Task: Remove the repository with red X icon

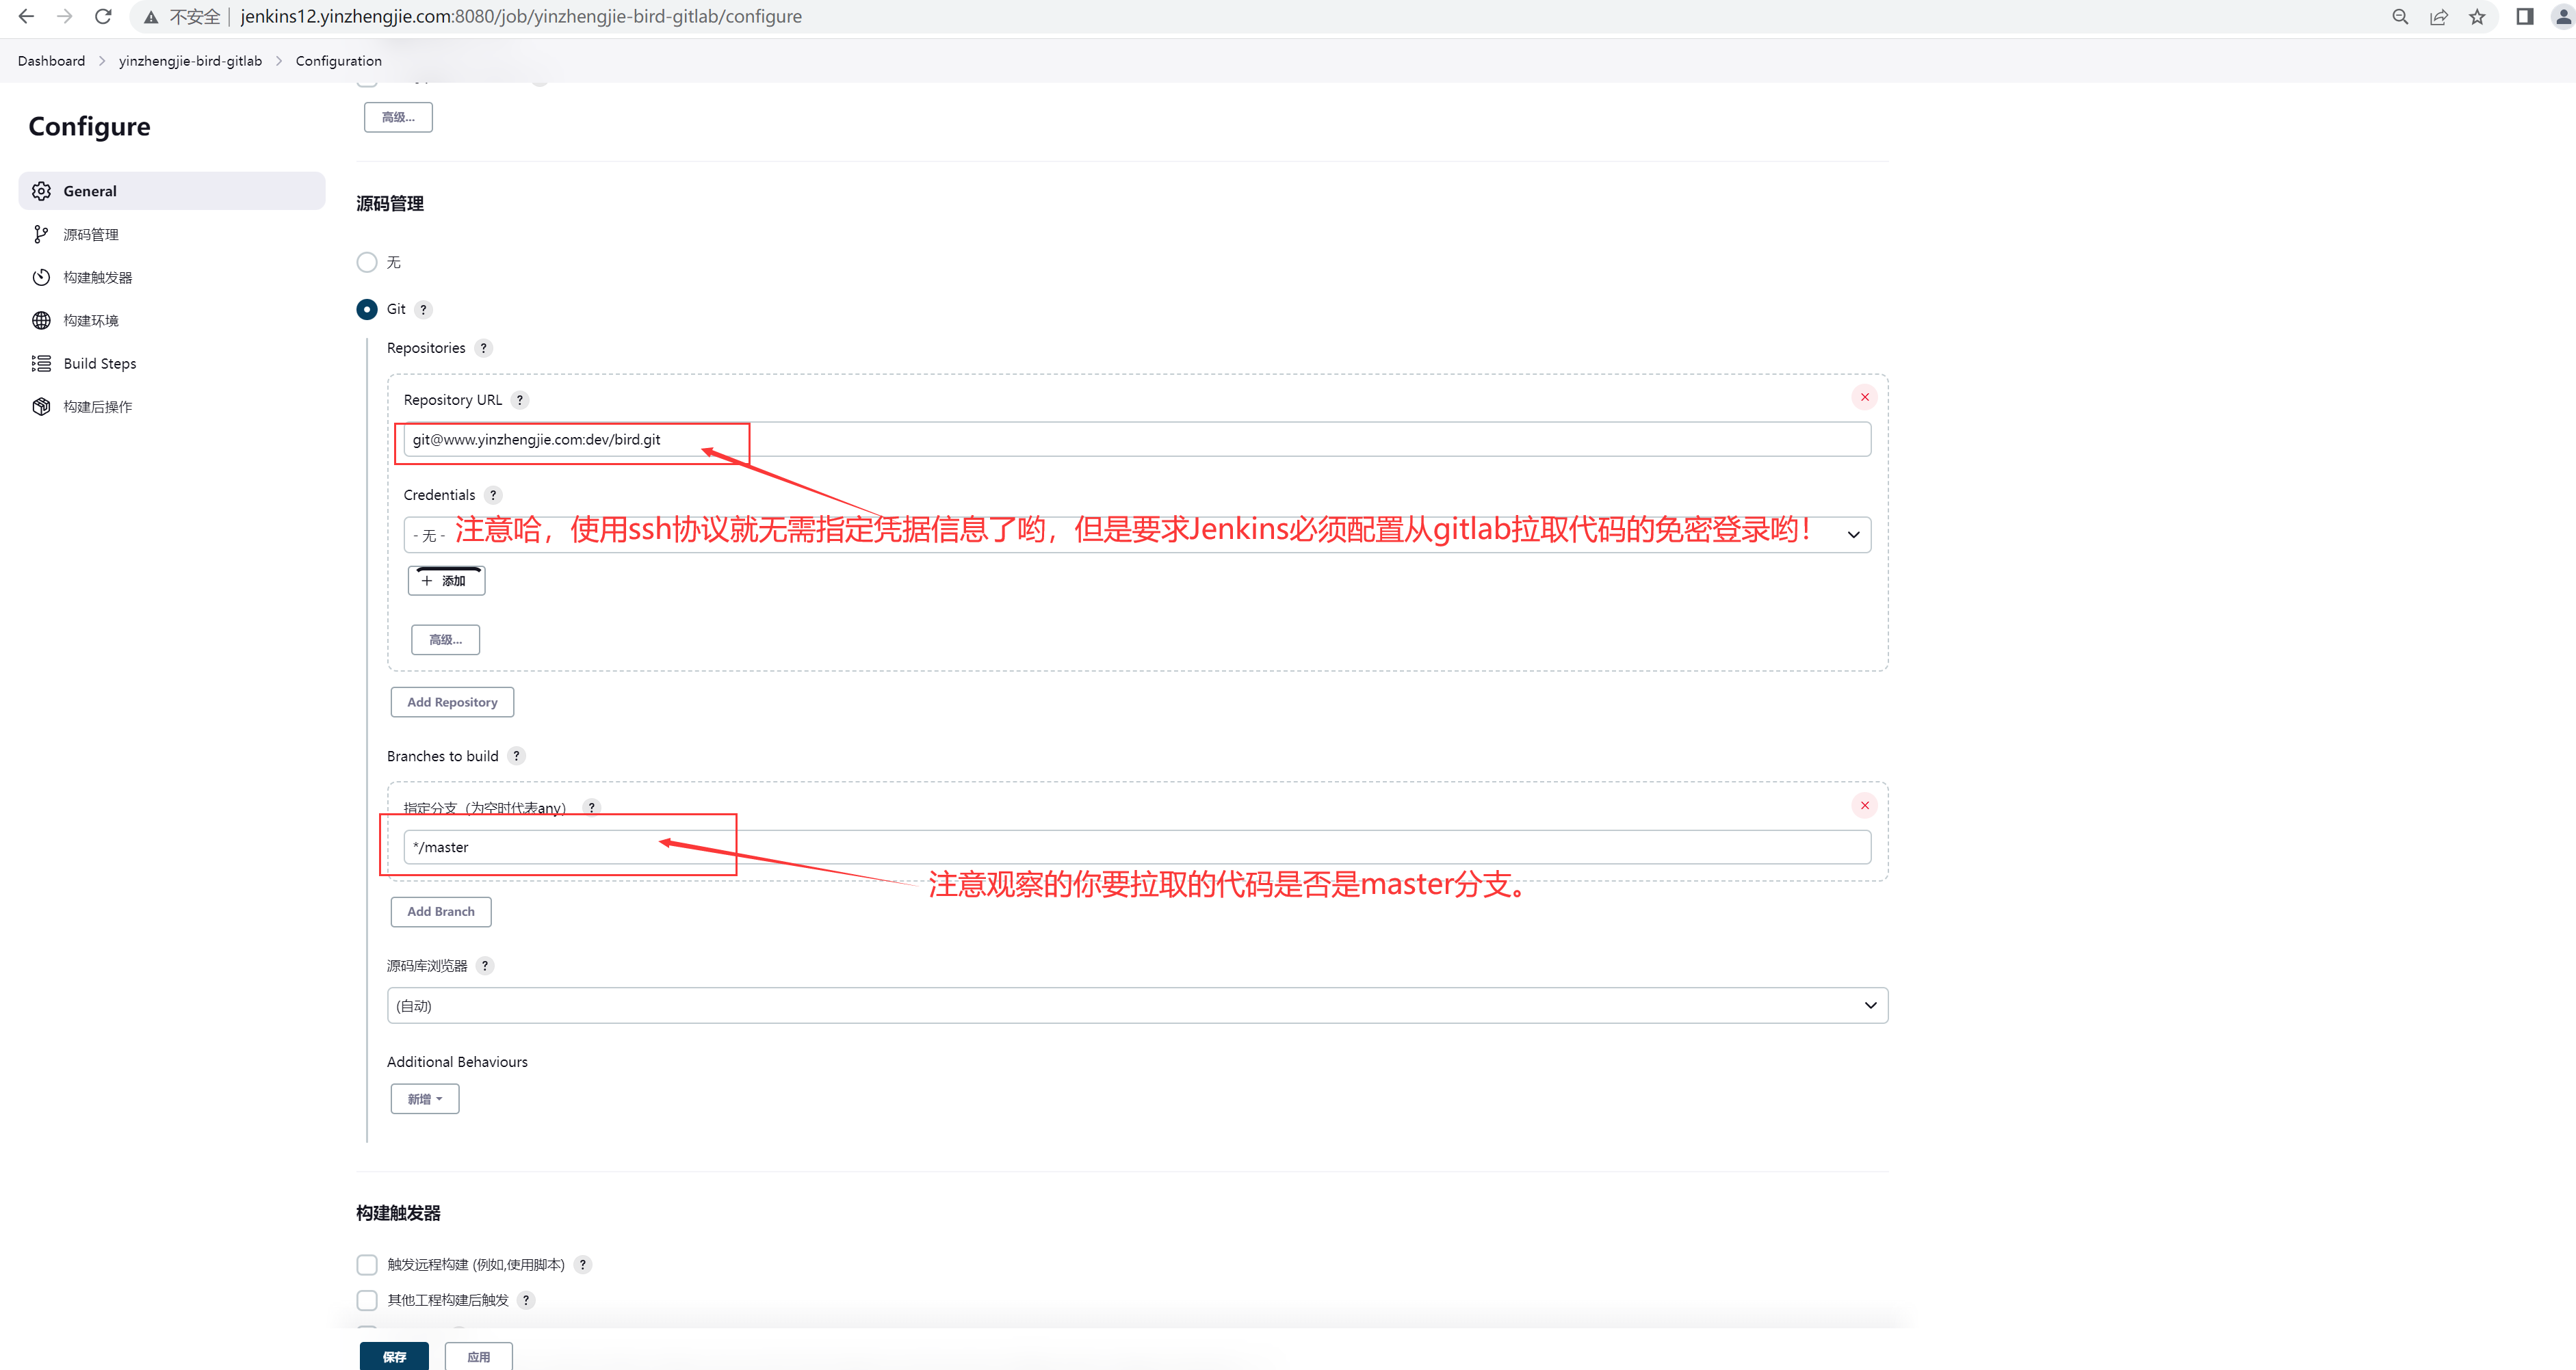Action: pyautogui.click(x=1864, y=397)
